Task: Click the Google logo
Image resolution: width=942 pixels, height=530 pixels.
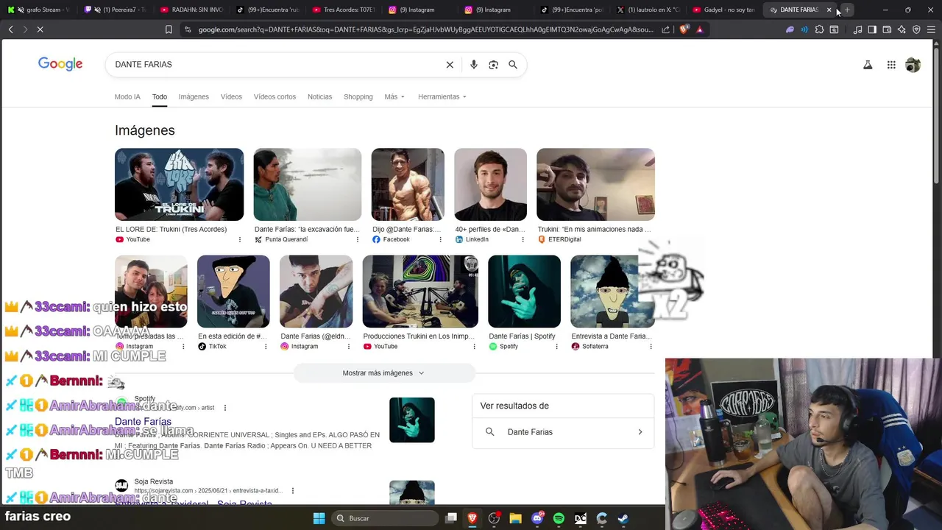Action: [60, 64]
